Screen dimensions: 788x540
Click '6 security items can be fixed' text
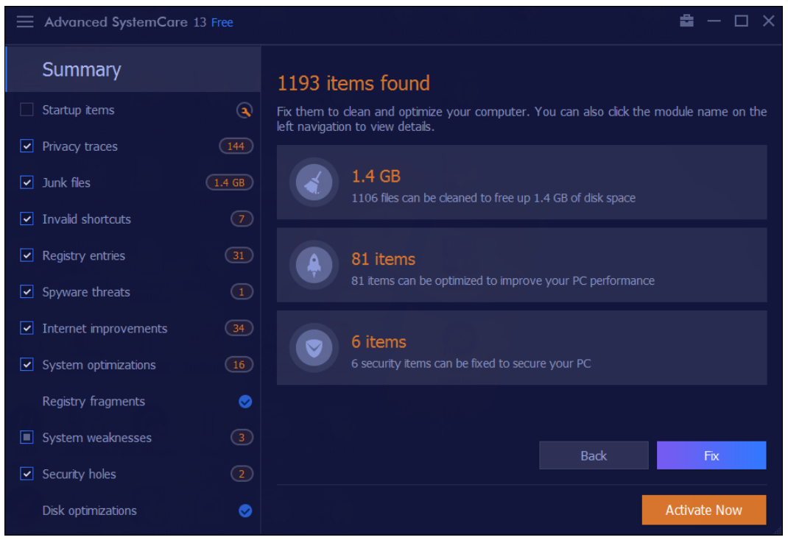(x=471, y=364)
